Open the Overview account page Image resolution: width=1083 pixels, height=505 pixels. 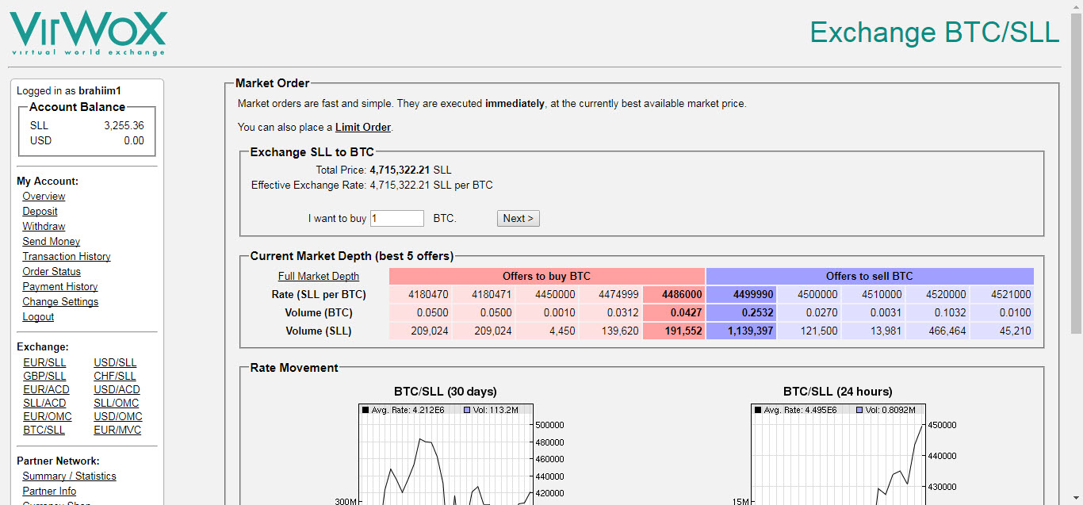(44, 197)
